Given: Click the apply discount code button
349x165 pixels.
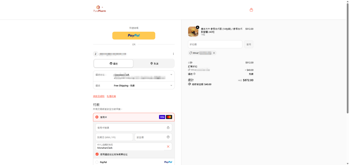Looking at the screenshot, I should click(x=249, y=44).
